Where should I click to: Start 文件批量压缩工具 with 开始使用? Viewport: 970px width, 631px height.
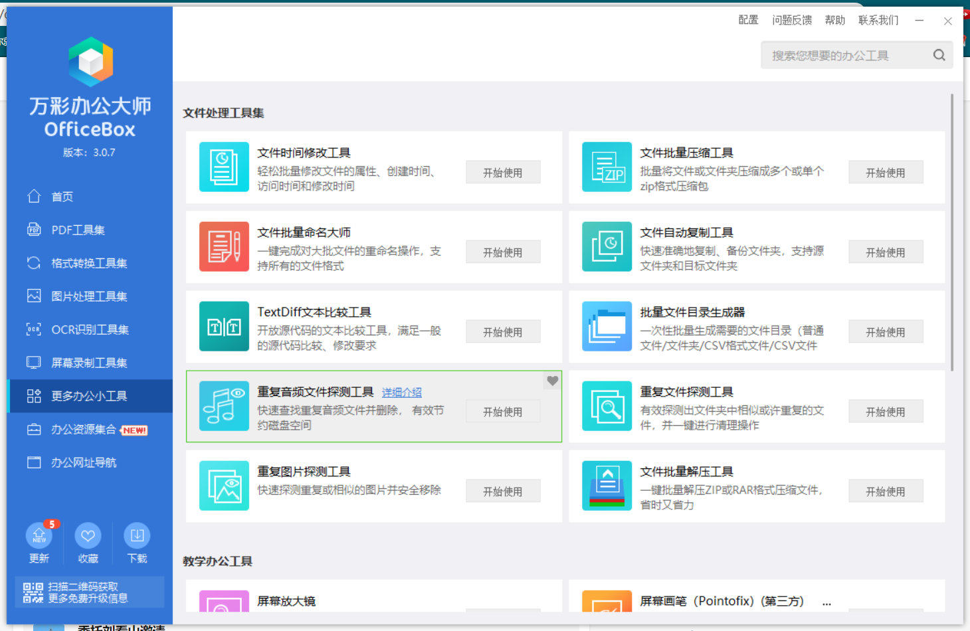886,173
